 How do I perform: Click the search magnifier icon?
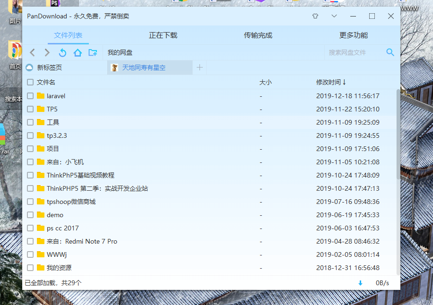click(x=390, y=52)
